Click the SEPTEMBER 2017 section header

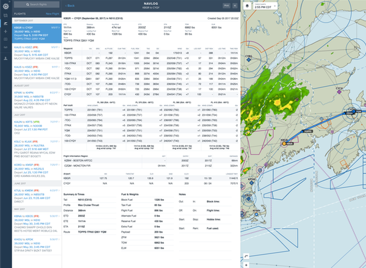[x=37, y=21]
